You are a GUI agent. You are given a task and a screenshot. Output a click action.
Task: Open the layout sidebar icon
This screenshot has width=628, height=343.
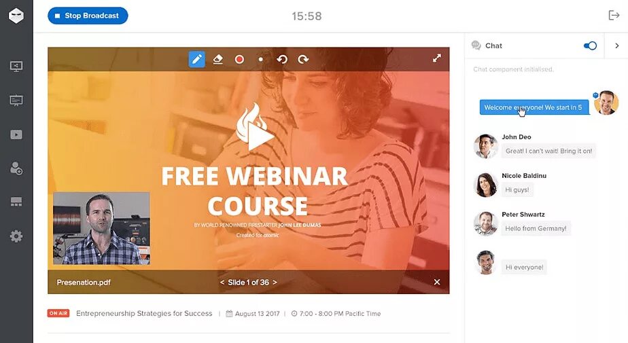pos(16,202)
